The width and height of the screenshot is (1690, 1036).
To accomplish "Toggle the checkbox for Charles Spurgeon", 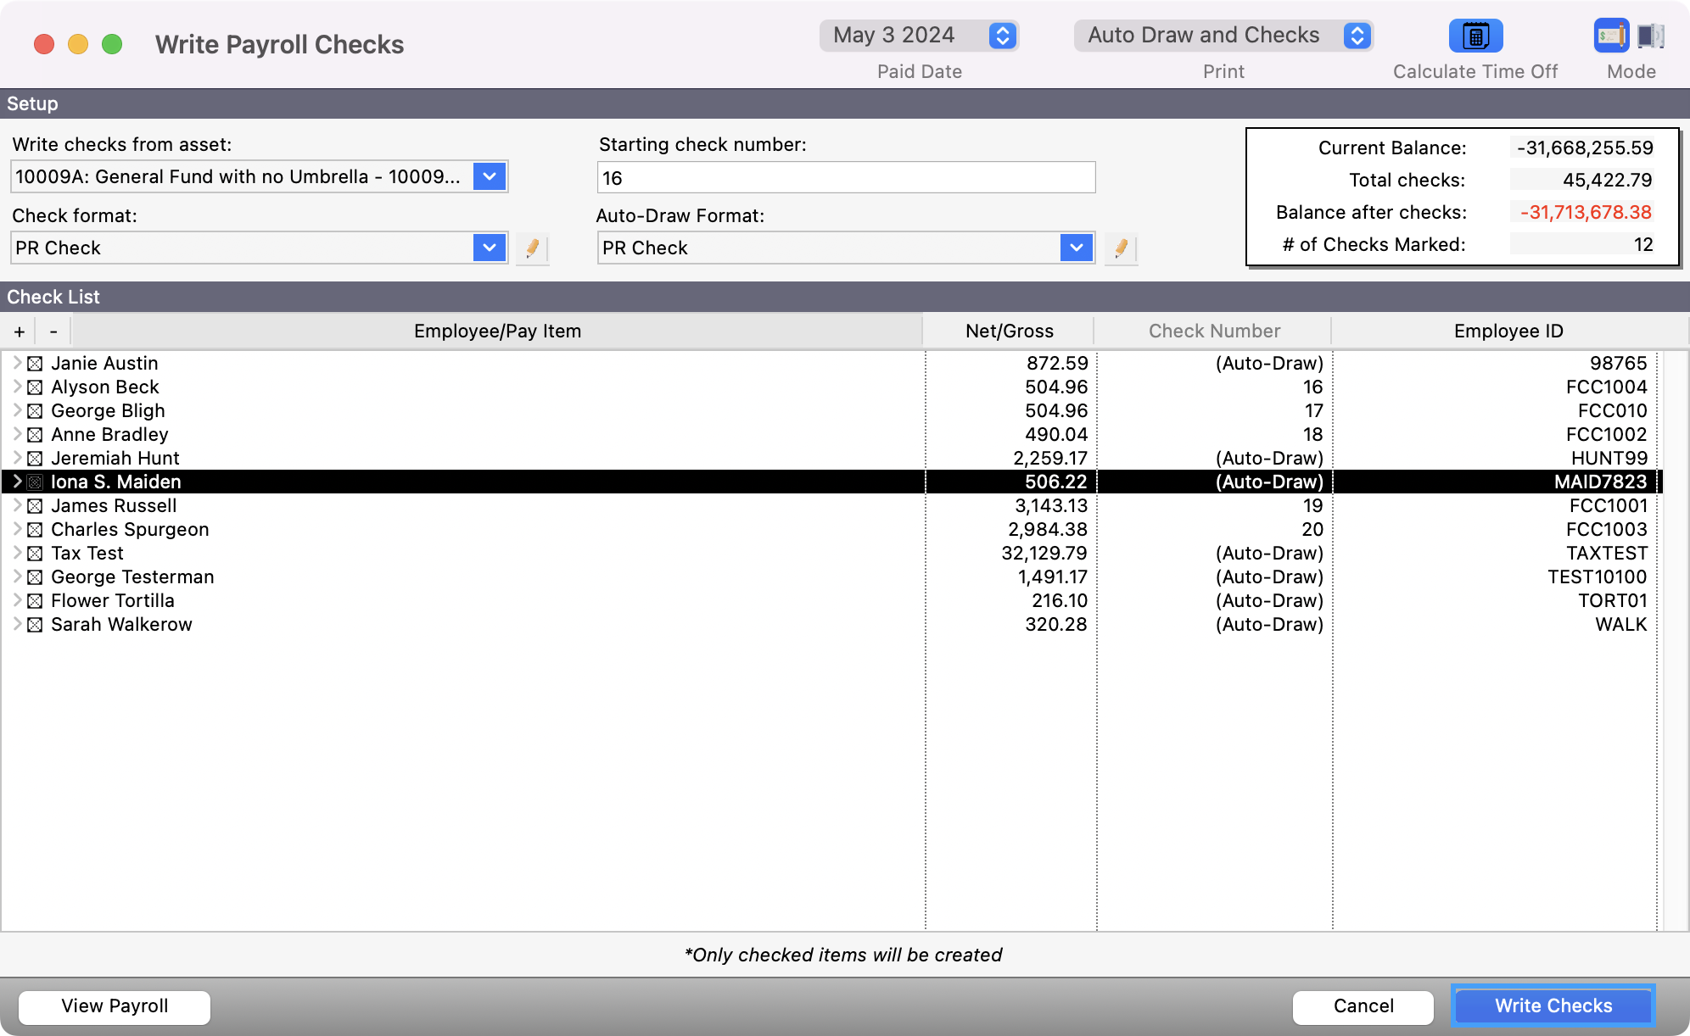I will click(35, 530).
